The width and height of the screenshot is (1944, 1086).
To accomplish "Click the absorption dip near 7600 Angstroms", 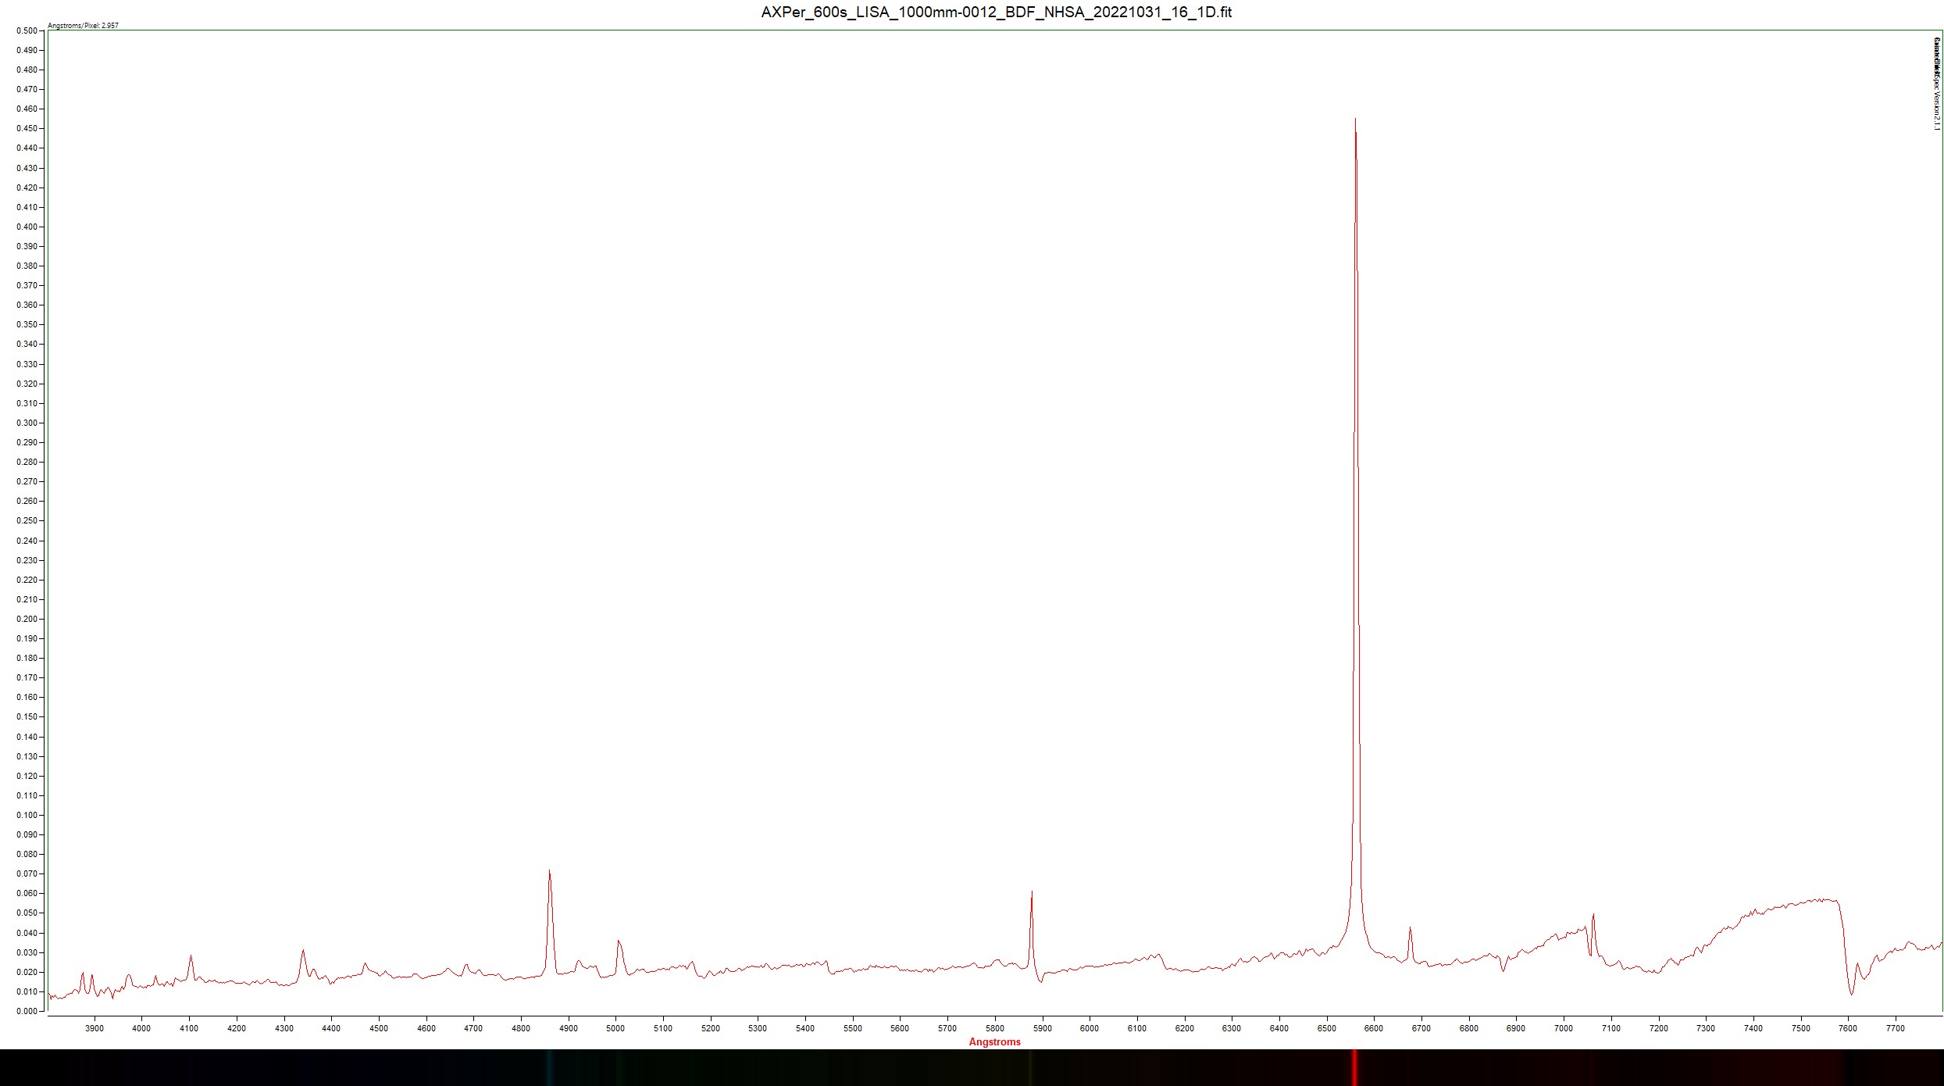I will [x=1851, y=992].
